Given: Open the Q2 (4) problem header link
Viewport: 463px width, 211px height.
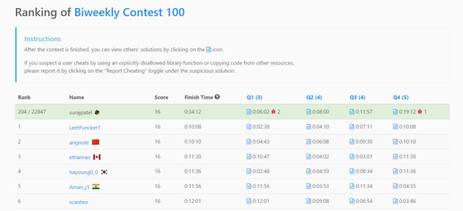Looking at the screenshot, I should [314, 97].
